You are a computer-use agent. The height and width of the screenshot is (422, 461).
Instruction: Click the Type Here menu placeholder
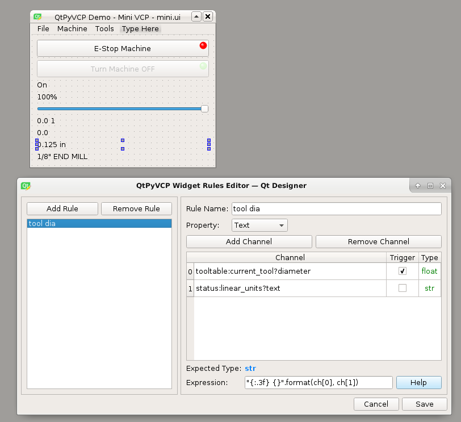(x=140, y=28)
